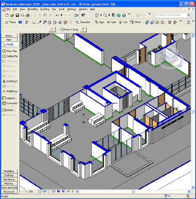Expand the view toolbar overflow chevron
Viewport: 196px width, 199px height.
tap(129, 14)
